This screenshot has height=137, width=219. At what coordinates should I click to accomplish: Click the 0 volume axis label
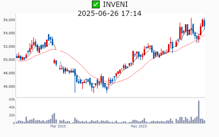[14, 123]
